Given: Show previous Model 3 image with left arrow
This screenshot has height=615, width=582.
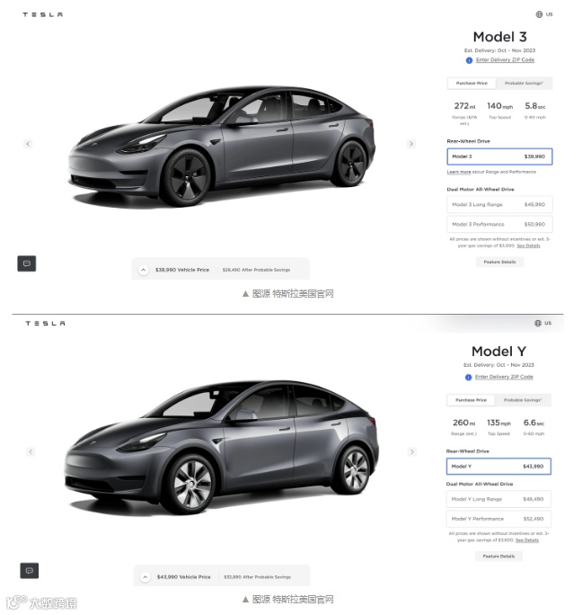Looking at the screenshot, I should [x=28, y=144].
